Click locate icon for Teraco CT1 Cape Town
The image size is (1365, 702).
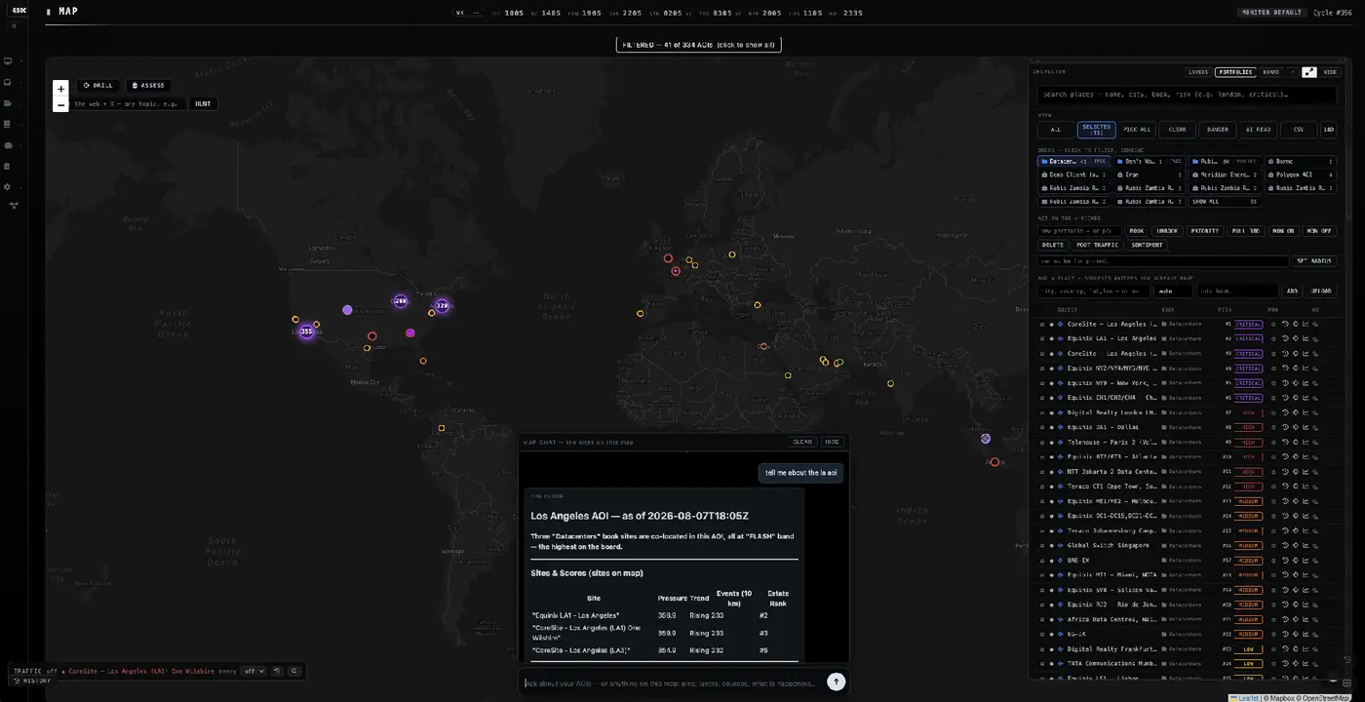(1296, 487)
